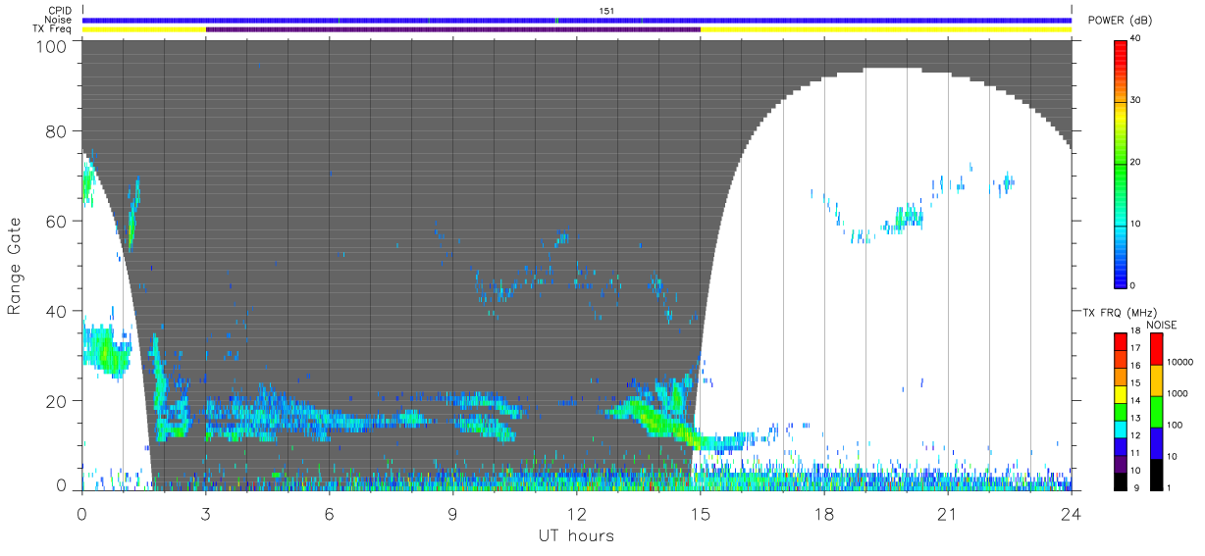1205x556 pixels.
Task: Click the x-axis tick label "3"
Action: (206, 514)
